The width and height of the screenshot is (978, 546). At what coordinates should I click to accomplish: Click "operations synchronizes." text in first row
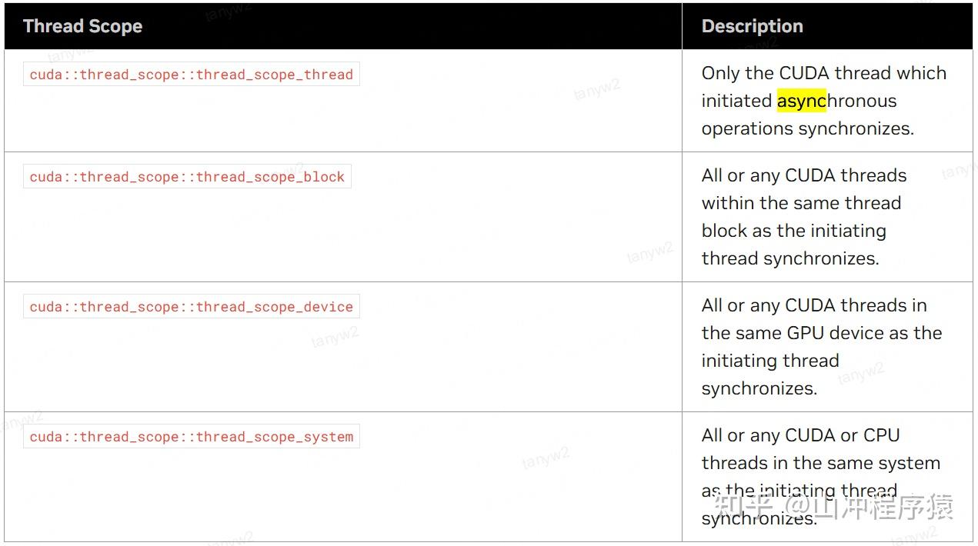pos(807,128)
